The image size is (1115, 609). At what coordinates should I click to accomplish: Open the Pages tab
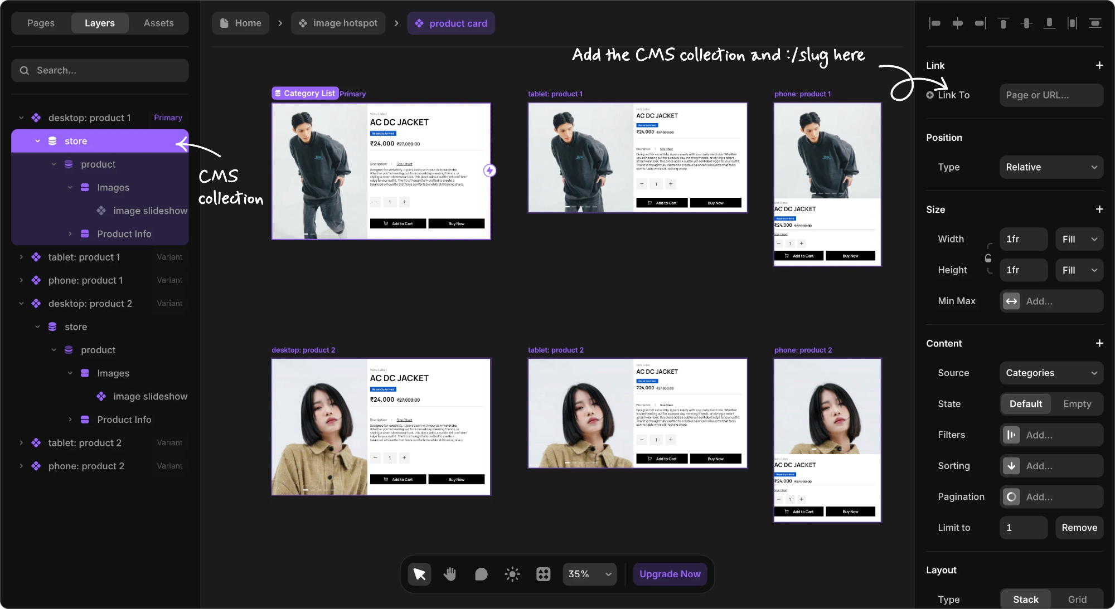coord(41,23)
